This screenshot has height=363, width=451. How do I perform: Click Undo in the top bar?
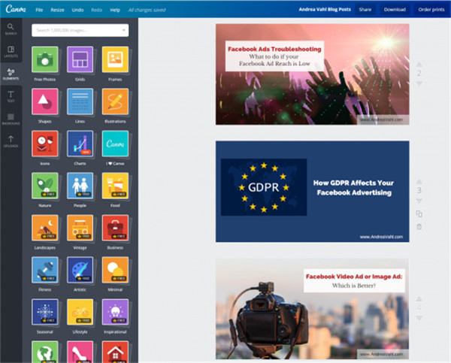pyautogui.click(x=77, y=10)
